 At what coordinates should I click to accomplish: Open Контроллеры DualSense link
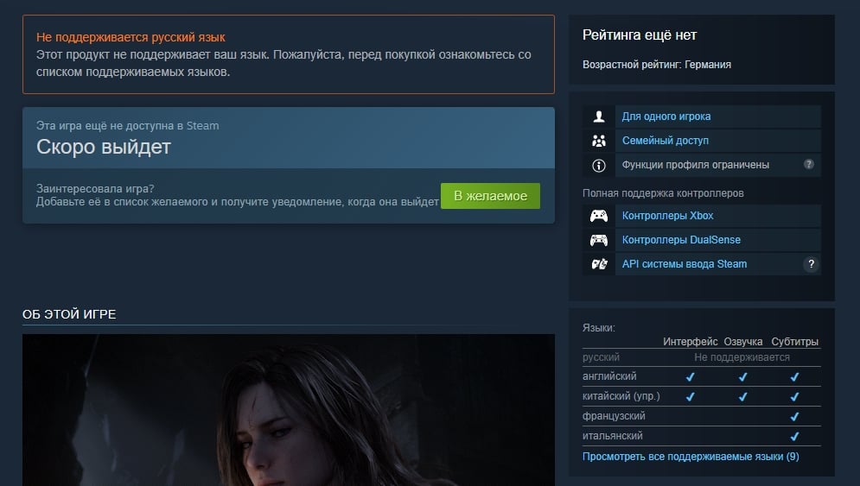(x=681, y=240)
